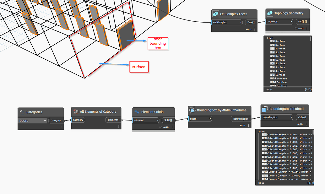This screenshot has height=194, width=325.
Task: Expand the cellComplex input chevron
Action: point(241,22)
